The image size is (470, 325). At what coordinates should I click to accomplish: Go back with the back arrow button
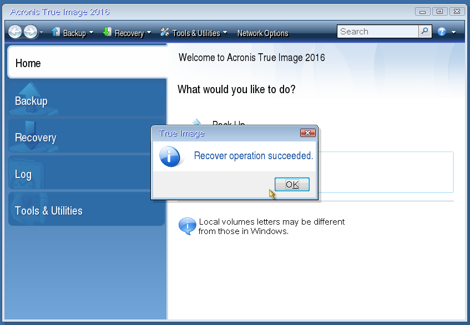tap(14, 32)
